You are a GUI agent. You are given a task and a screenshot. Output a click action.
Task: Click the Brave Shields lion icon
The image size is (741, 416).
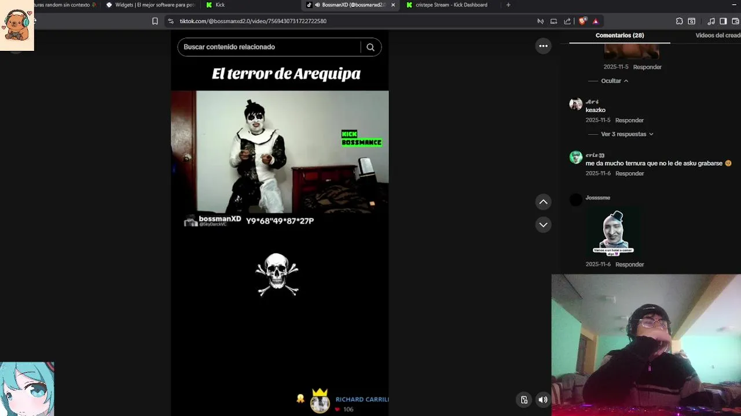pyautogui.click(x=582, y=21)
